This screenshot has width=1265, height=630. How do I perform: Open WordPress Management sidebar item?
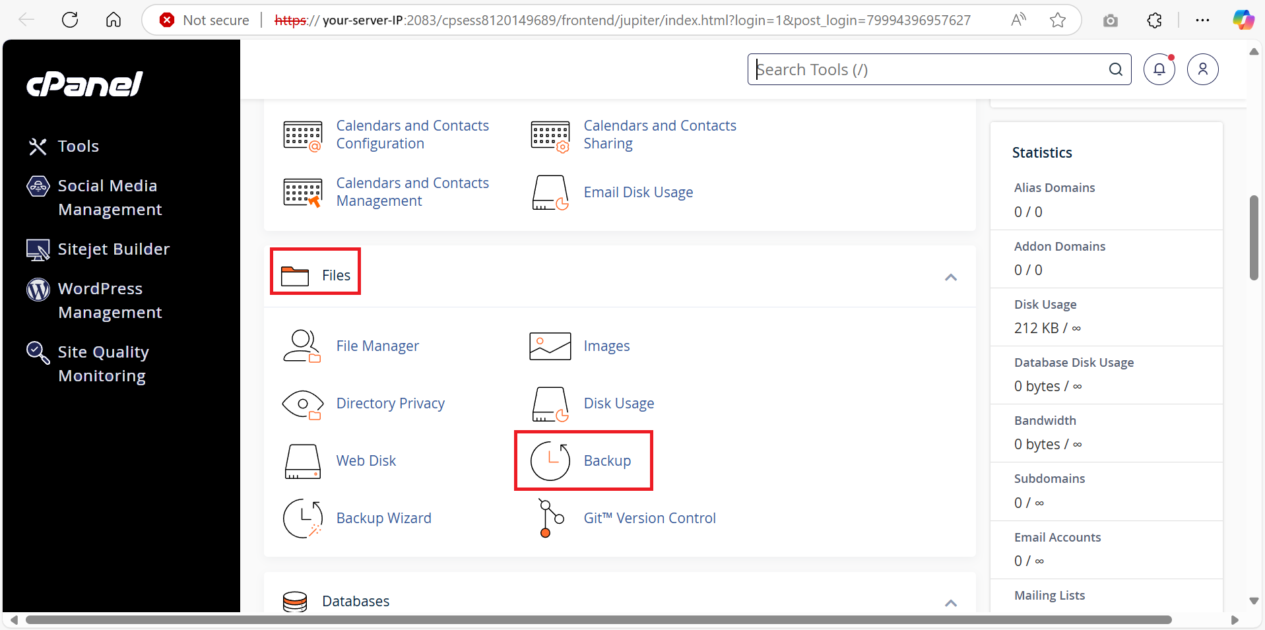pyautogui.click(x=110, y=301)
